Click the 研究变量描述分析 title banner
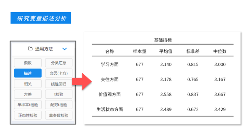Screen dimensions: 247x136 point(40,18)
